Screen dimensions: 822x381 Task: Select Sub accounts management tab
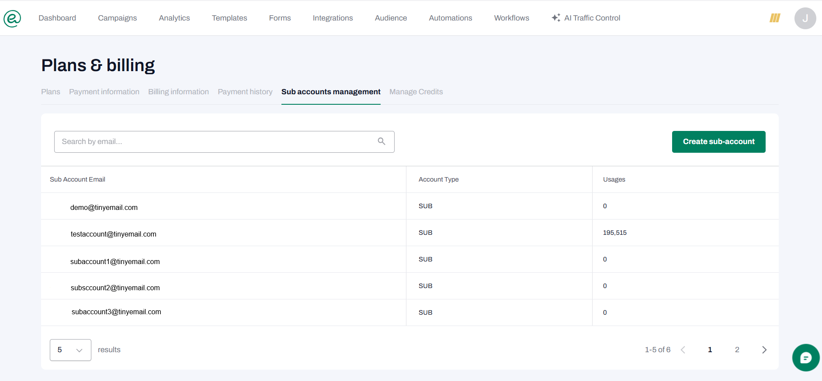(x=331, y=92)
